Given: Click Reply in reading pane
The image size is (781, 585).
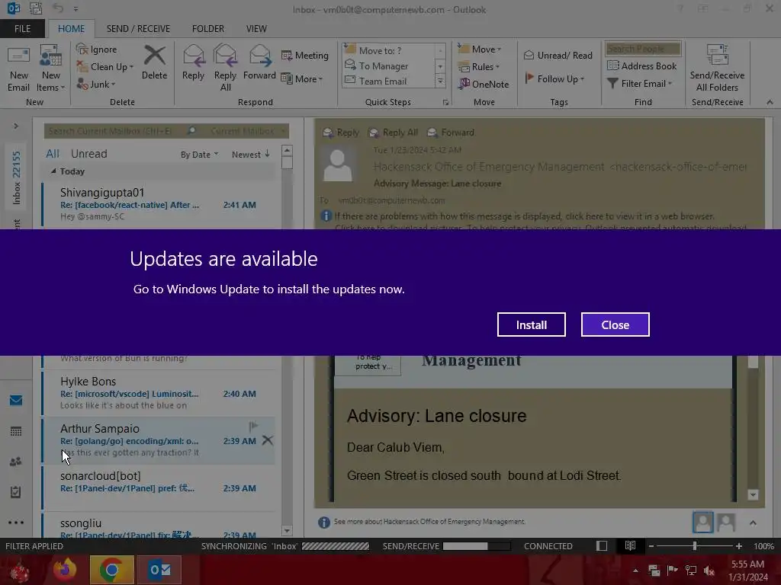Looking at the screenshot, I should click(341, 133).
